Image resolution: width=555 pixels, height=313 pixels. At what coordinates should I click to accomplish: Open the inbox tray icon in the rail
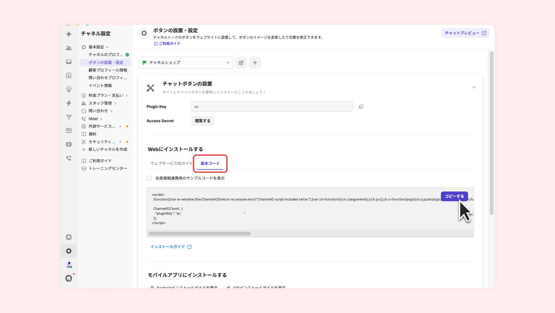pyautogui.click(x=69, y=62)
